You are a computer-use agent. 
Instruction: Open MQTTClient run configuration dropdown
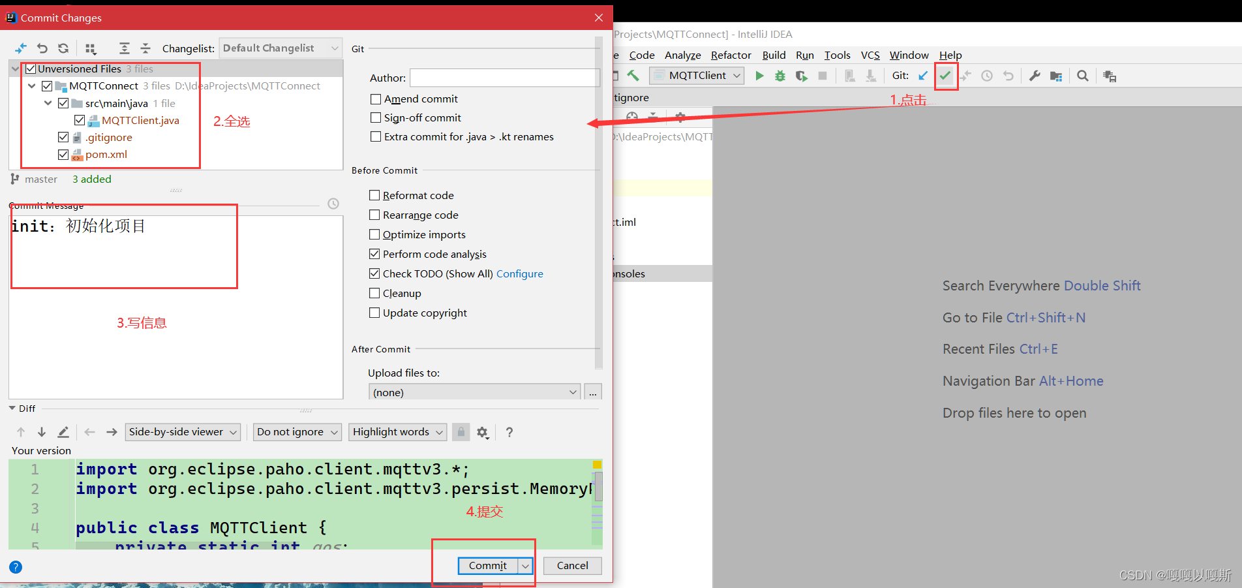tap(697, 76)
